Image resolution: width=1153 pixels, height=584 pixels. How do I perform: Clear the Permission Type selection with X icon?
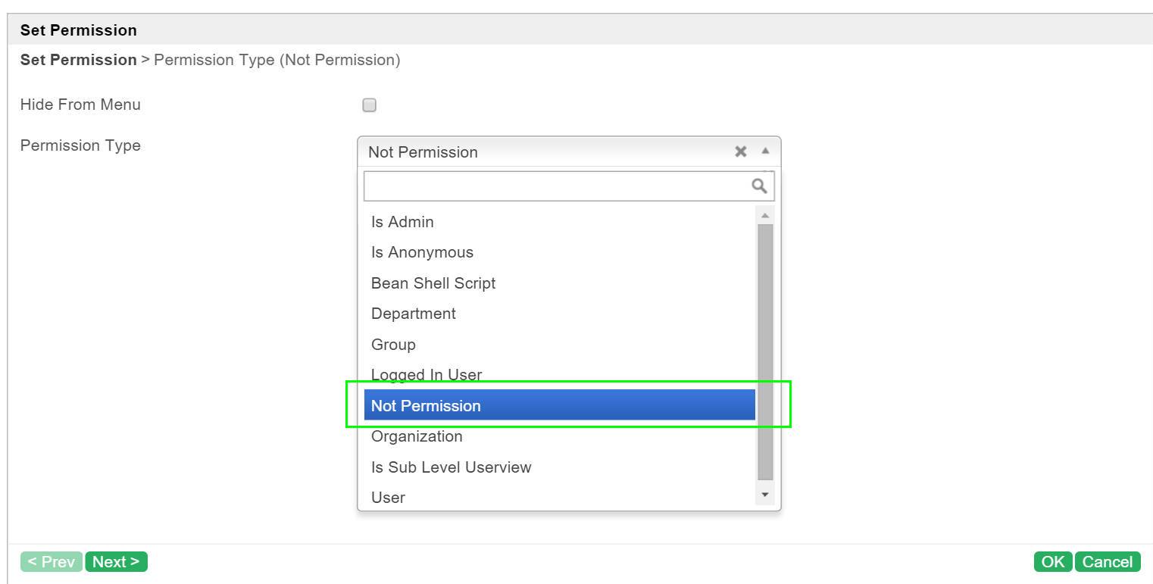click(x=741, y=151)
